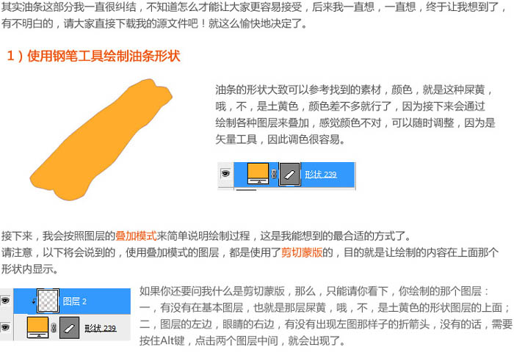514x358 pixels.
Task: Click the 图层 2 layer name
Action: (74, 302)
